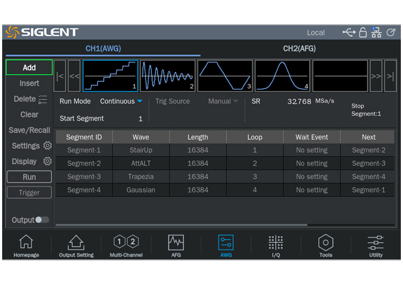This screenshot has width=403, height=285.
Task: Click the network LAN status icon
Action: coord(376,33)
